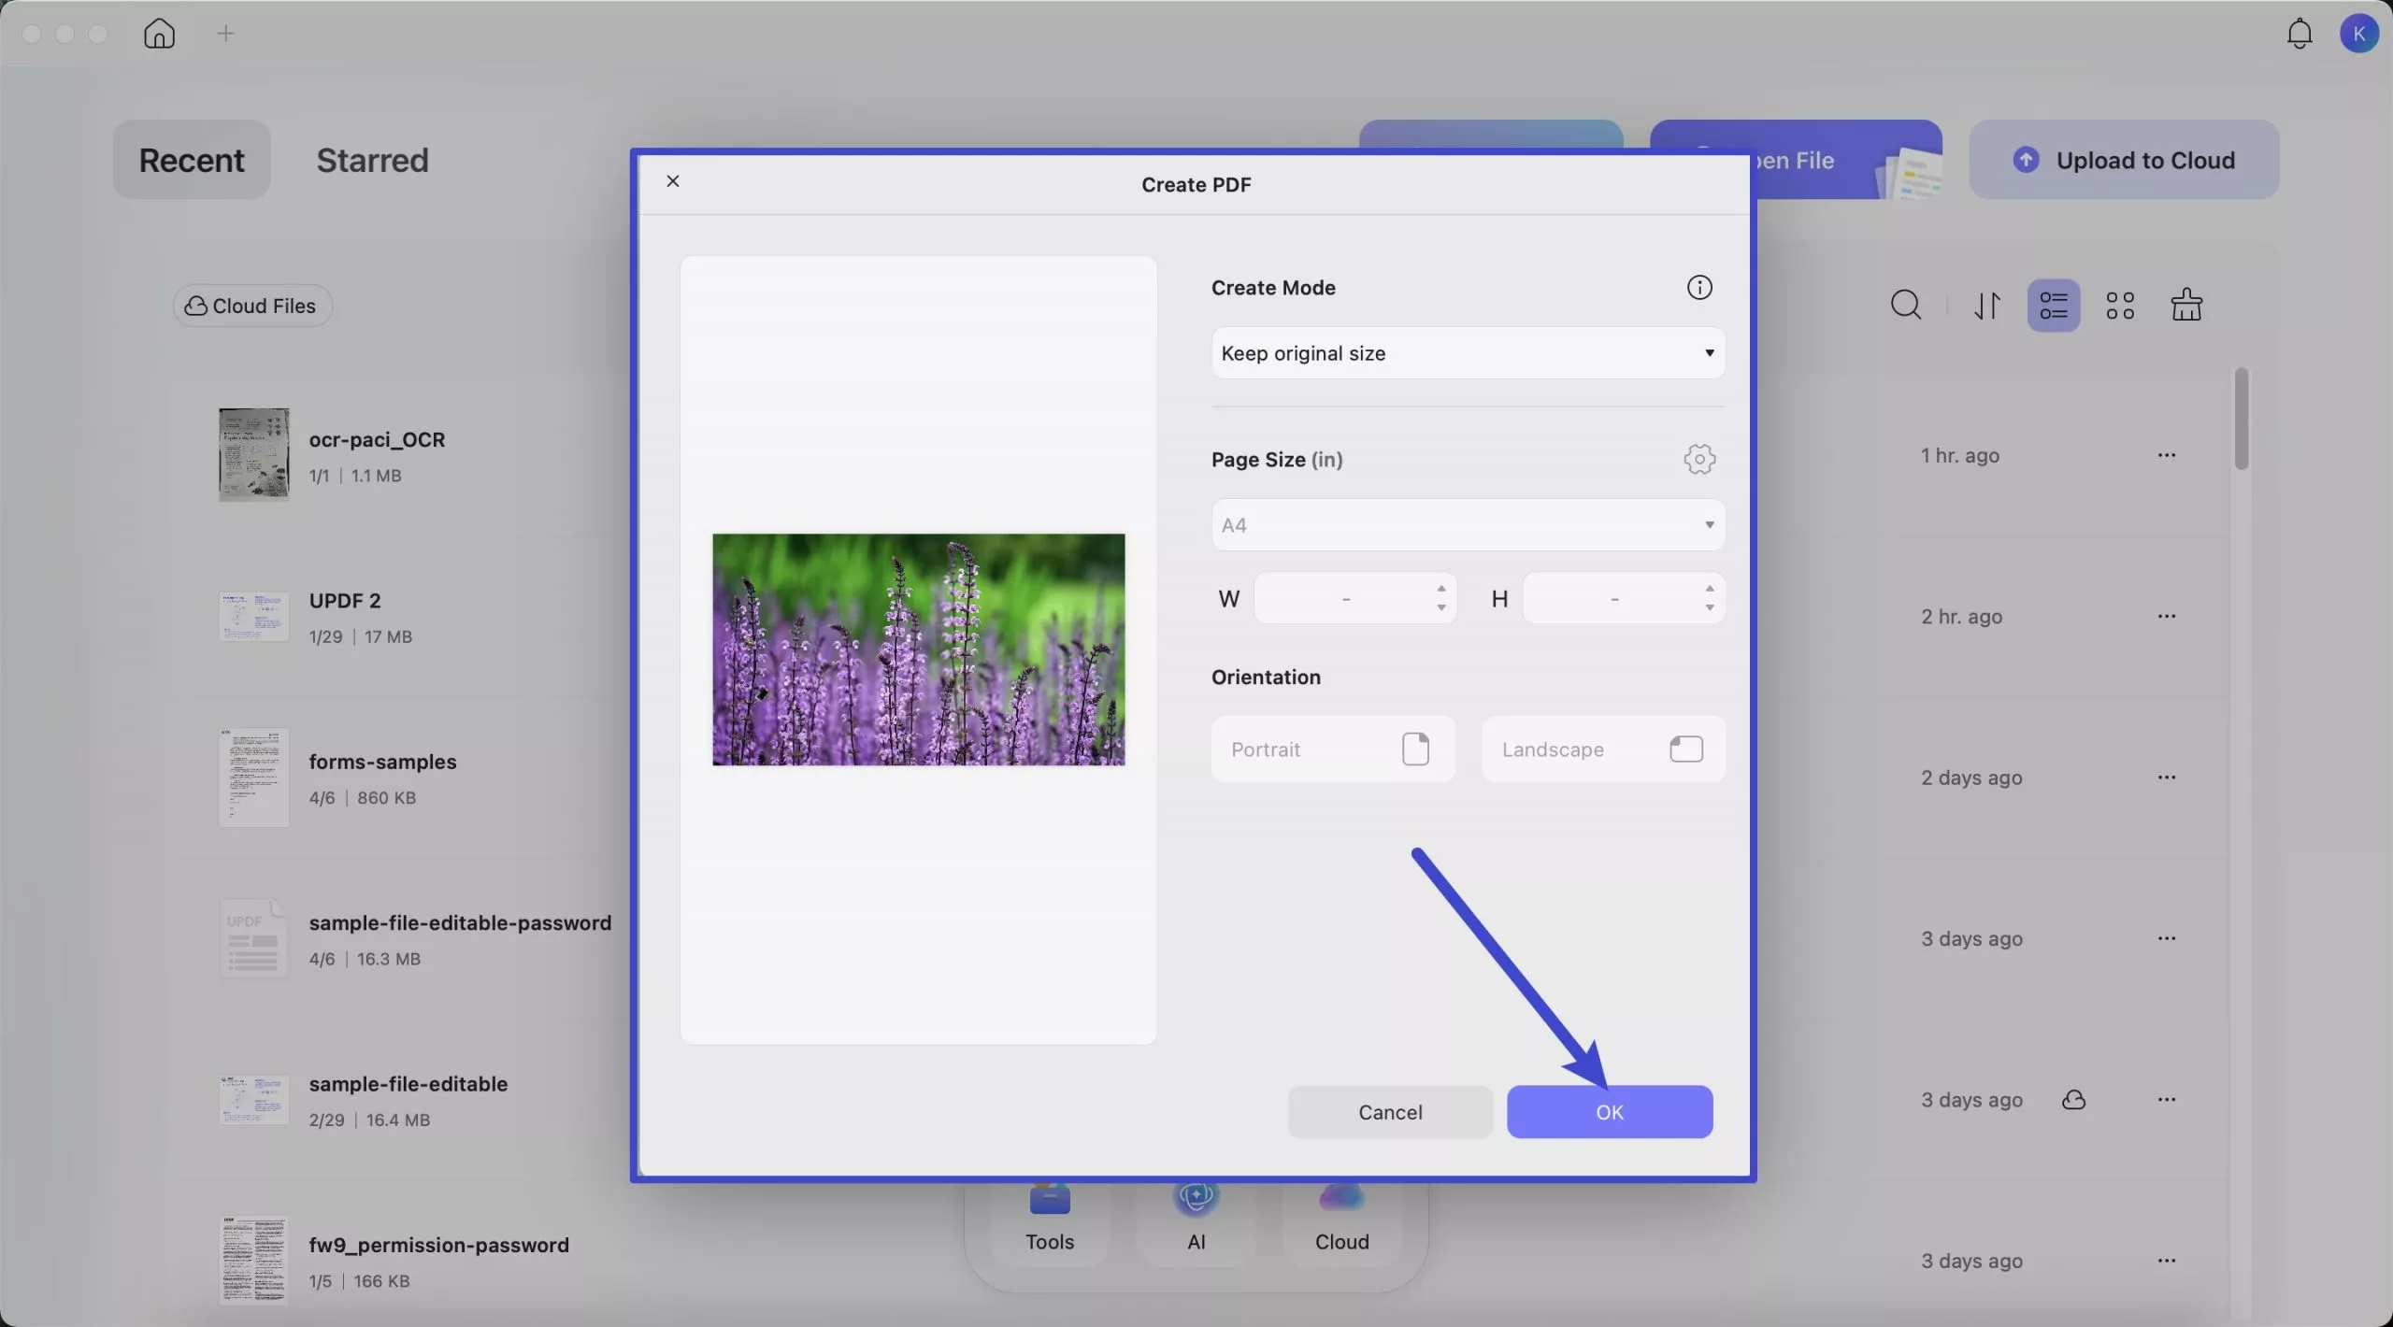Switch to grid view of files
2393x1327 pixels.
point(2120,305)
